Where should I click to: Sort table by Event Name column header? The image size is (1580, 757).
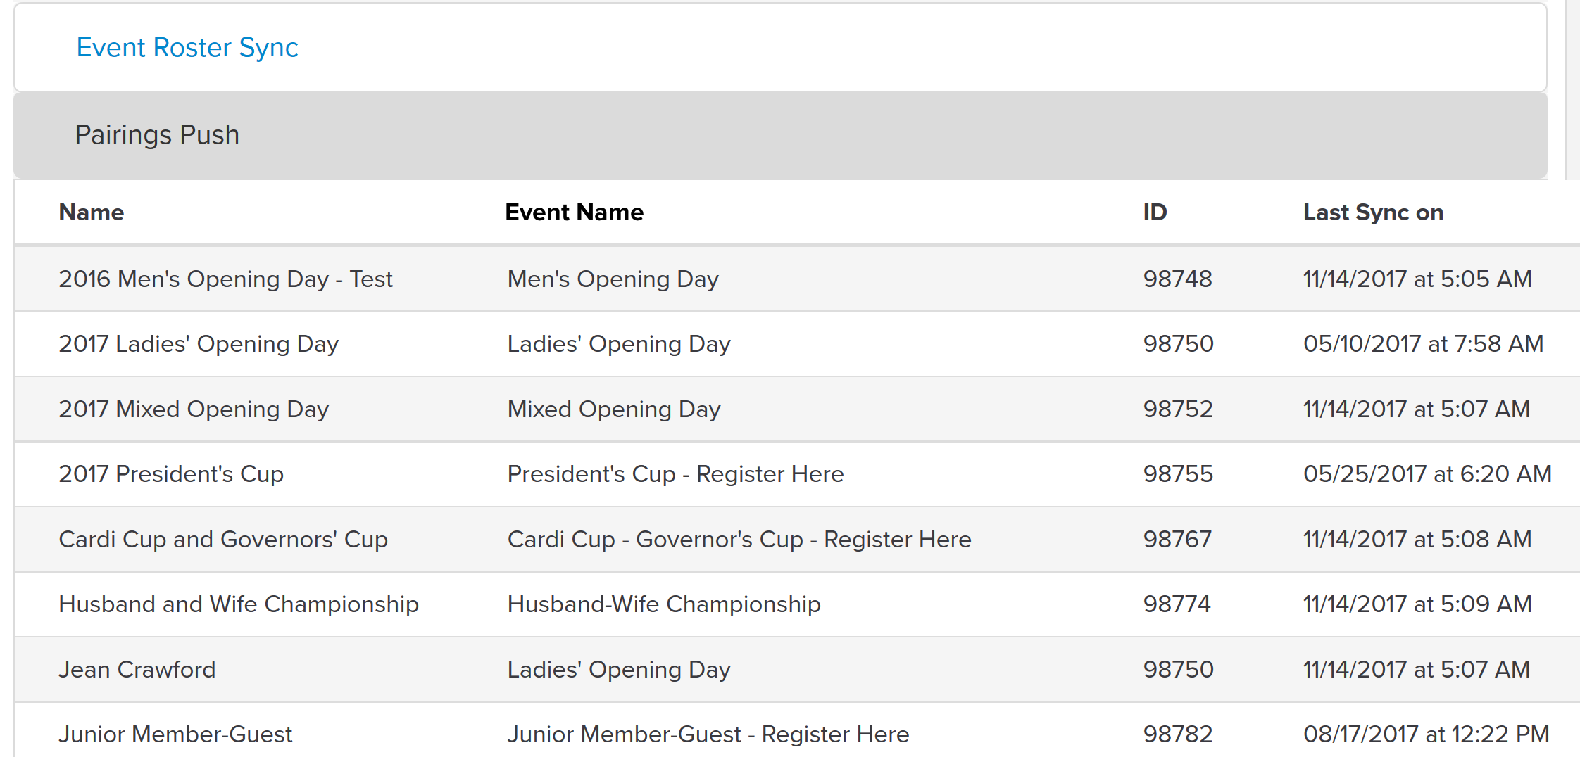pos(575,212)
